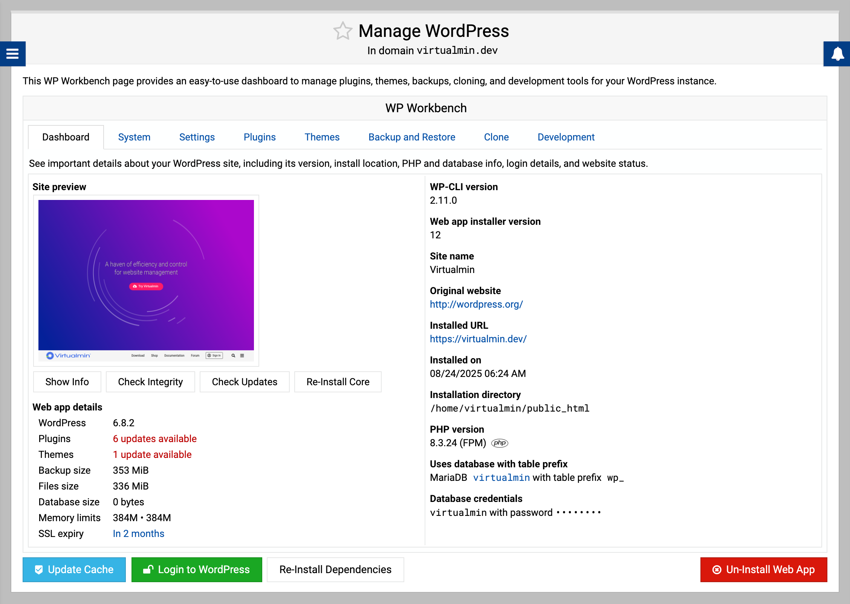Open the virtualmin database link
Viewport: 850px width, 604px height.
501,477
